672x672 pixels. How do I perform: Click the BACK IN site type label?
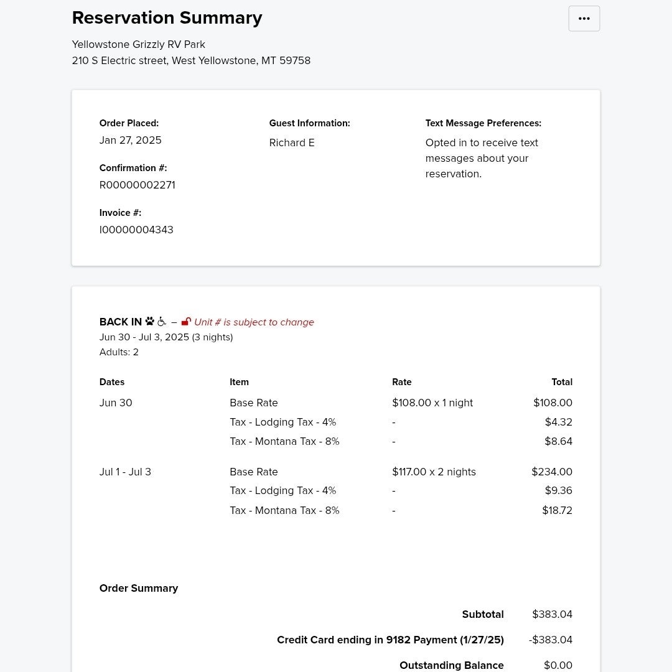(x=121, y=322)
